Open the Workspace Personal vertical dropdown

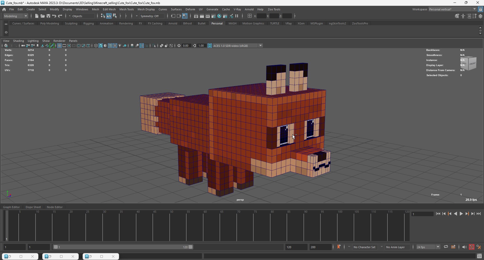[452, 9]
